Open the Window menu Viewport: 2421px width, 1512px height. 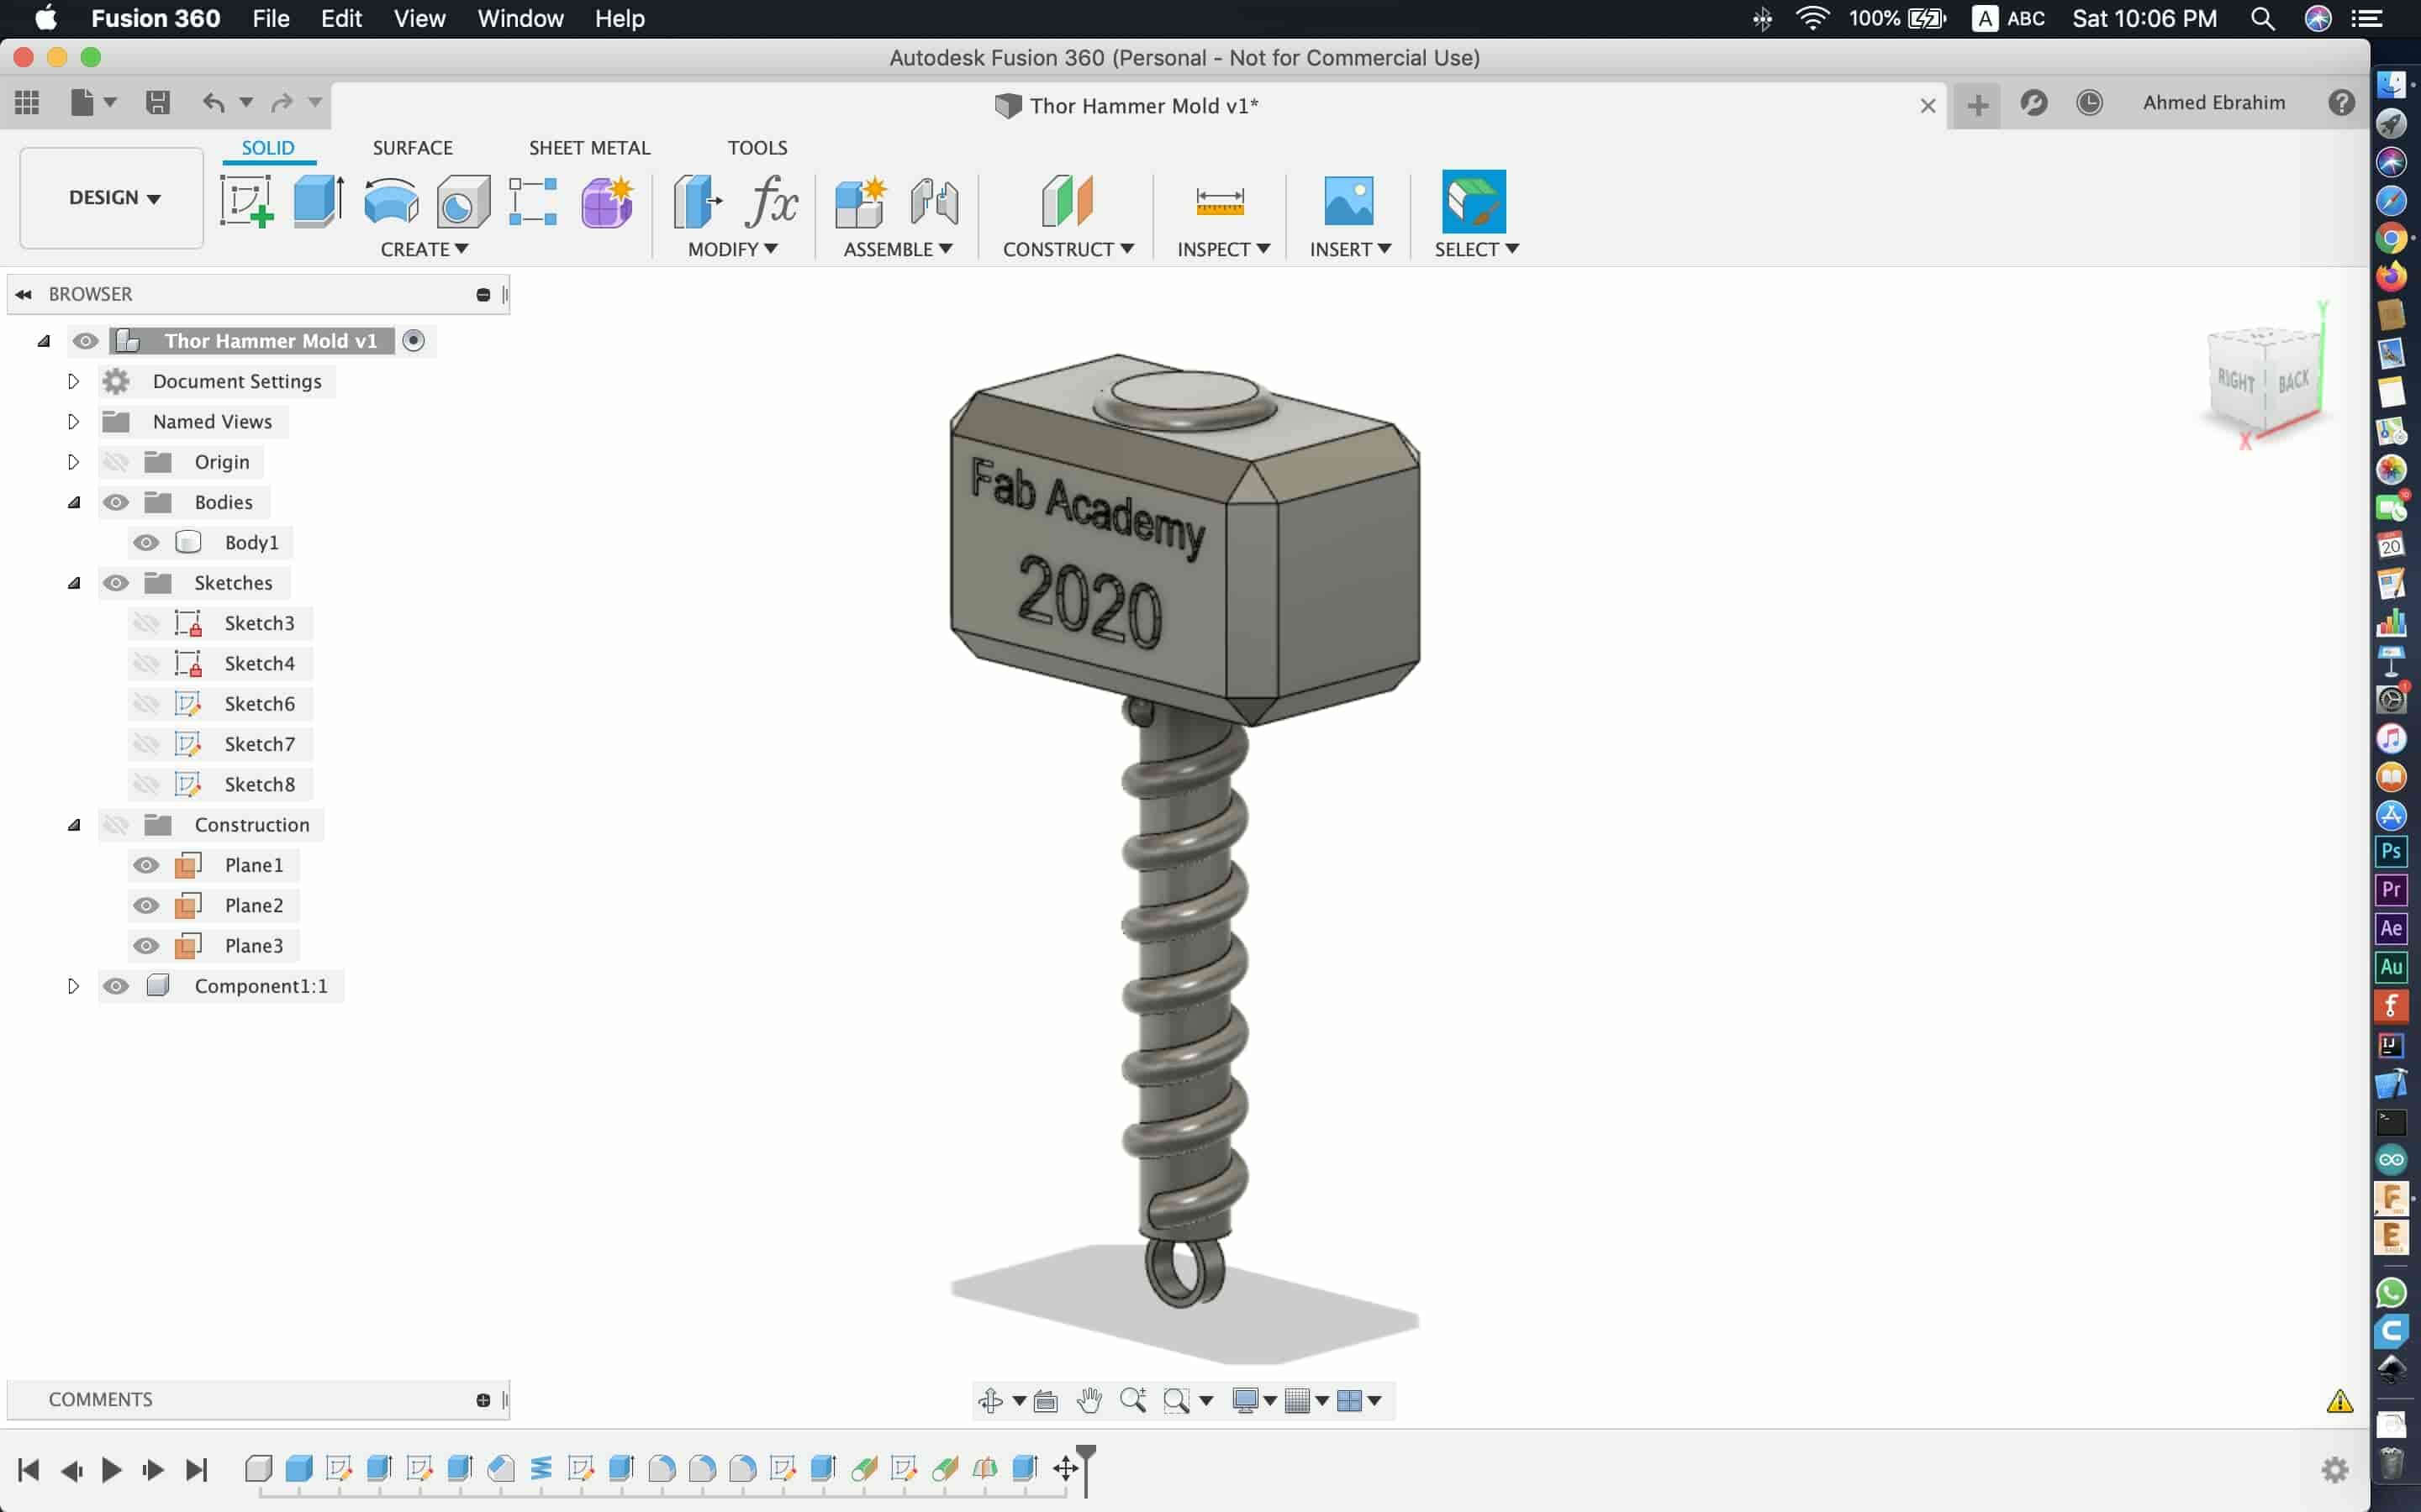pyautogui.click(x=520, y=18)
